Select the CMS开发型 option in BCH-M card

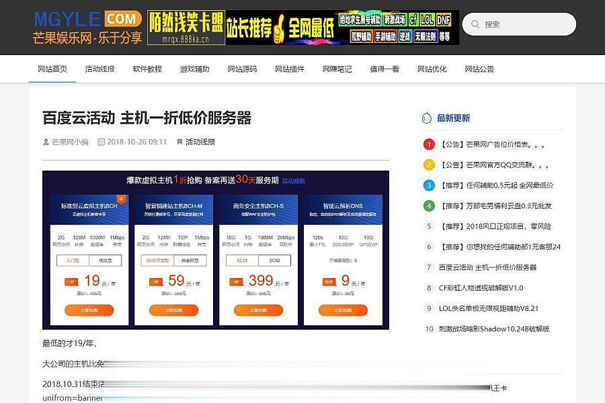coord(157,261)
